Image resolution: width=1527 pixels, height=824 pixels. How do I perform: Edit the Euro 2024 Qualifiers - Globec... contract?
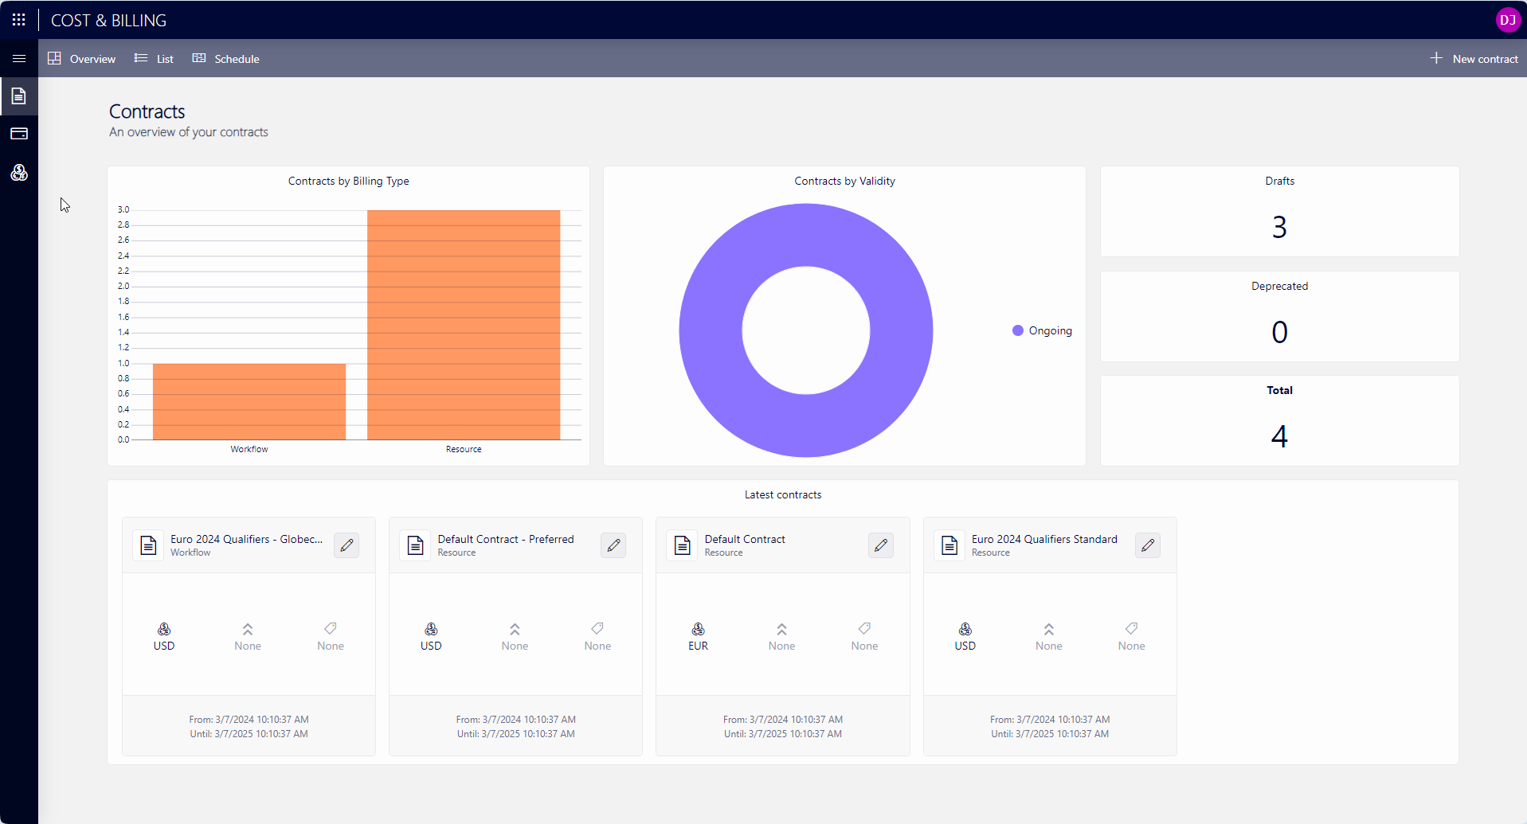[347, 545]
